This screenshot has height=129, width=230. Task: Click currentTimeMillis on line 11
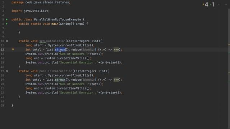point(75,46)
